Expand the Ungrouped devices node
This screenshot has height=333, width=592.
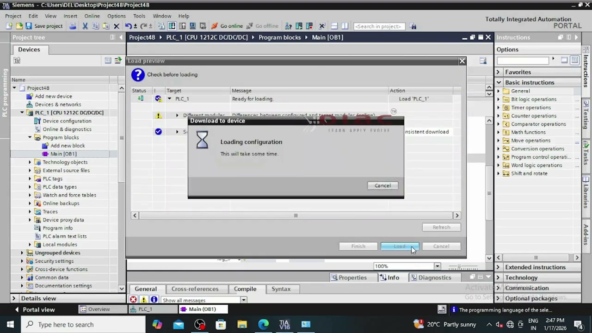(22, 253)
